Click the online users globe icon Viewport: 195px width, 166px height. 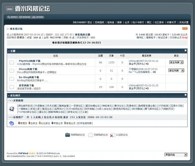pyautogui.click(x=12, y=123)
